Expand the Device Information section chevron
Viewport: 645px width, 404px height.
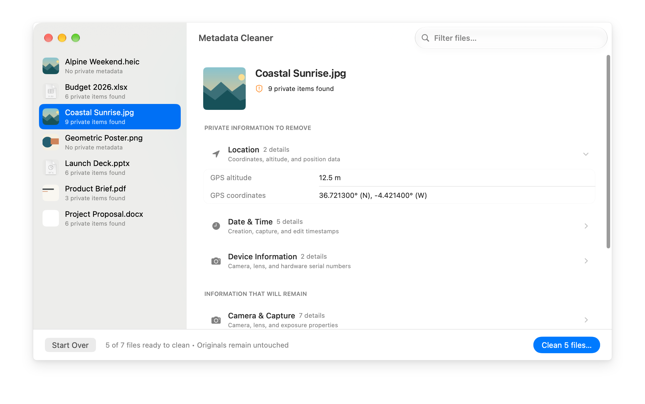[x=586, y=261]
